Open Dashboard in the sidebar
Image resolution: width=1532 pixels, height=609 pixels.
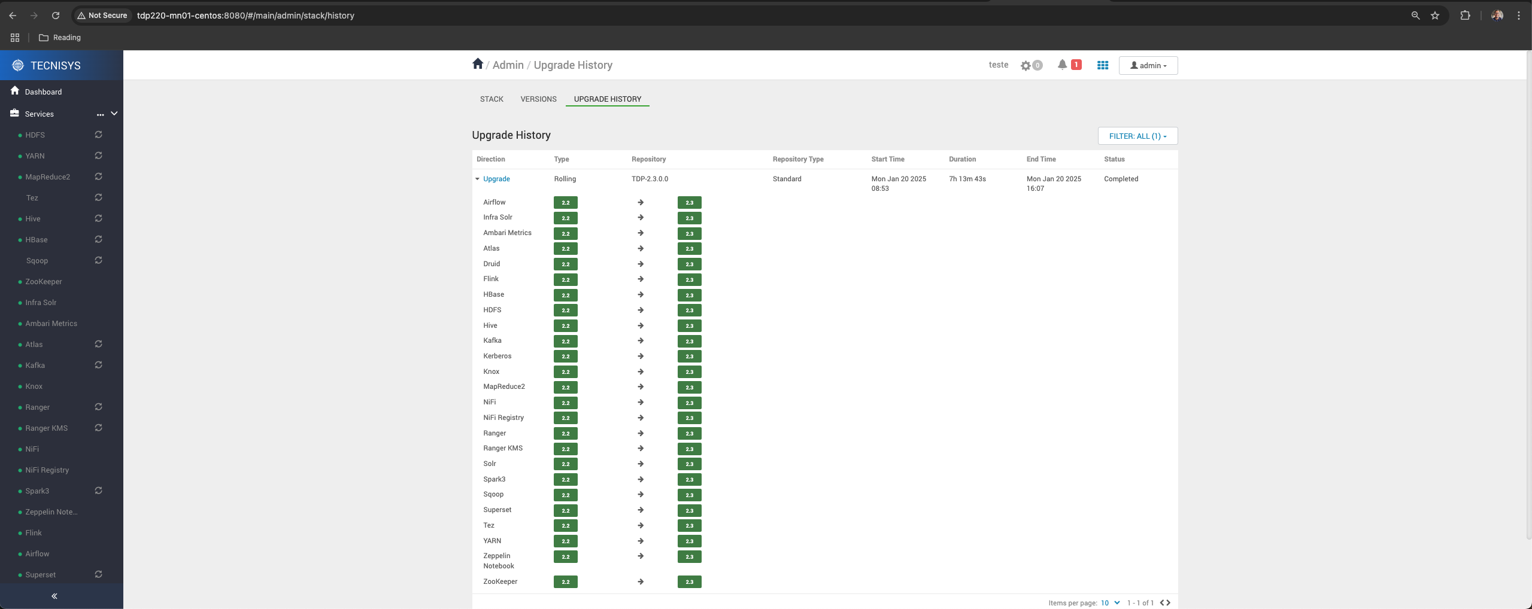(43, 92)
